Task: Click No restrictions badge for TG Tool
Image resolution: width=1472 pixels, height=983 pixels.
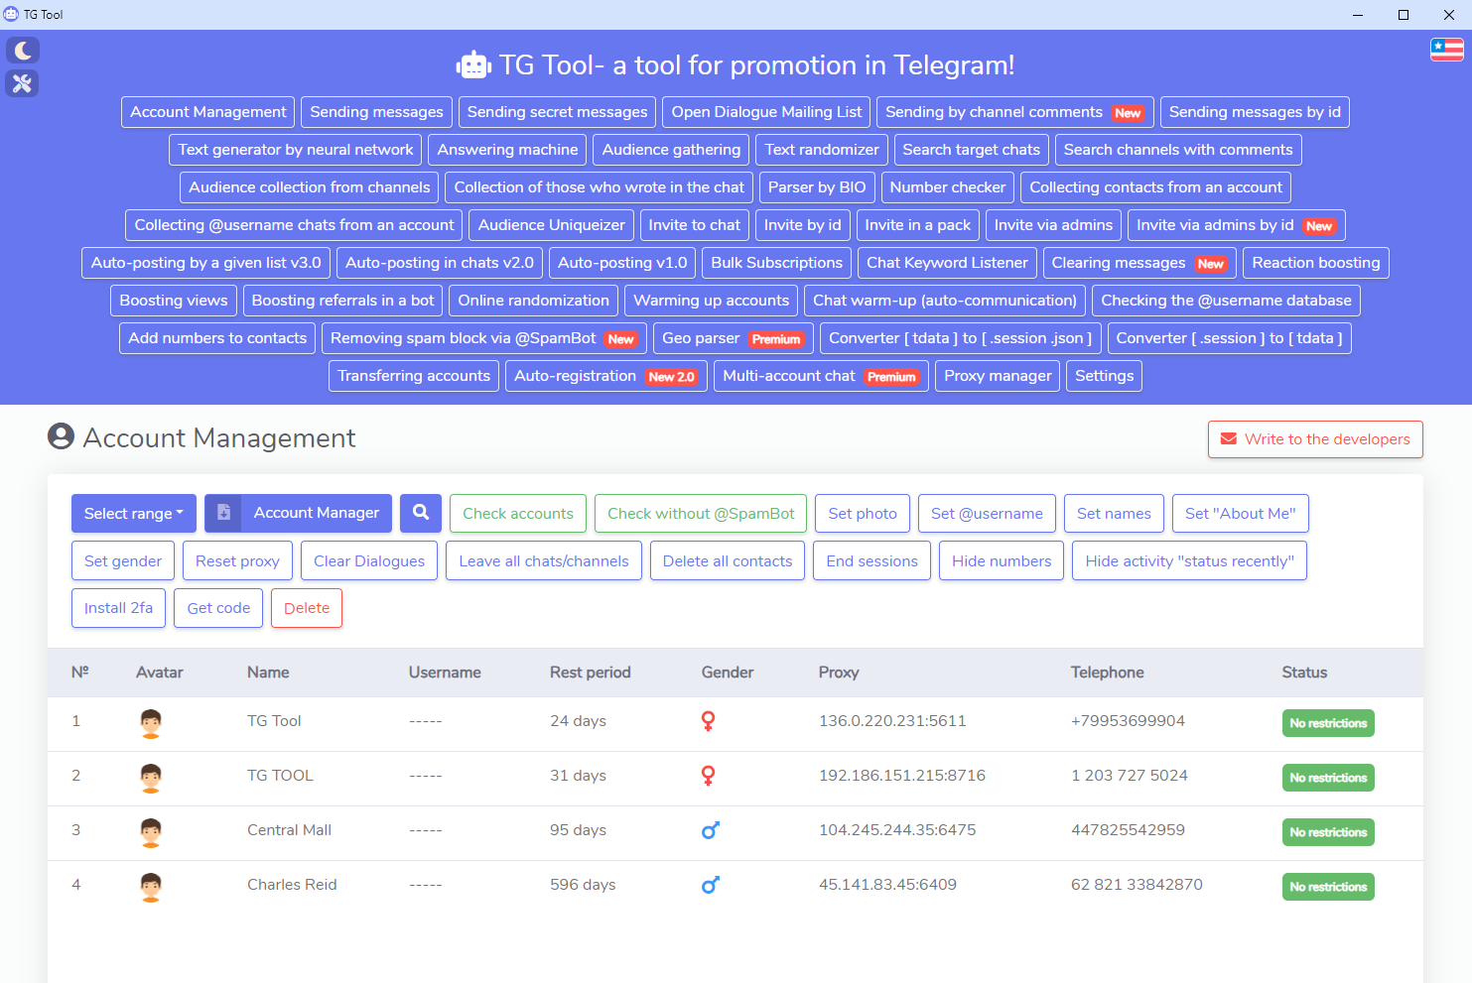Action: [x=1328, y=723]
